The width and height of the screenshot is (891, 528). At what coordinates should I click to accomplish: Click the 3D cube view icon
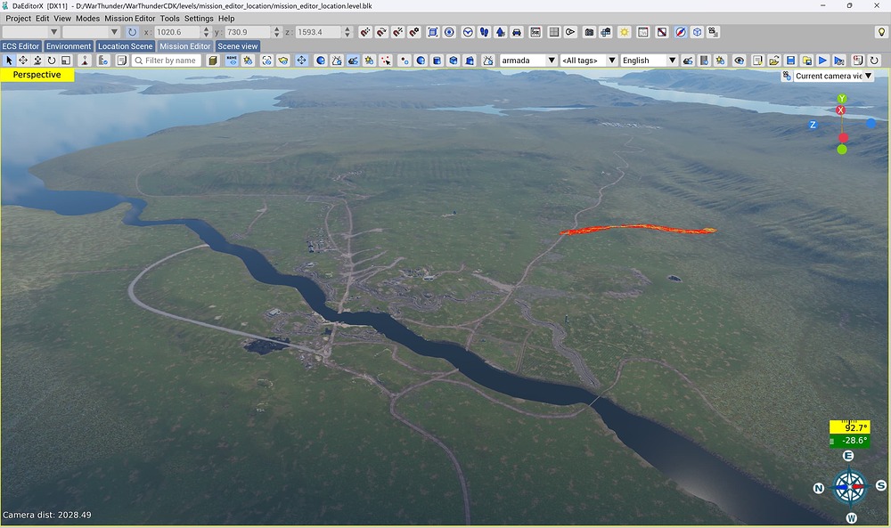tap(698, 32)
